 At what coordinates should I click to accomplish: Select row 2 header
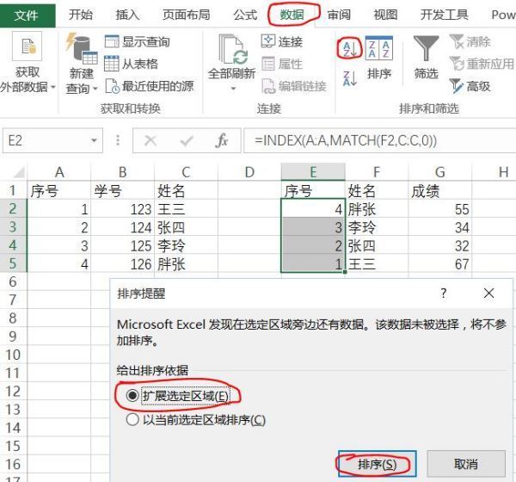click(13, 208)
